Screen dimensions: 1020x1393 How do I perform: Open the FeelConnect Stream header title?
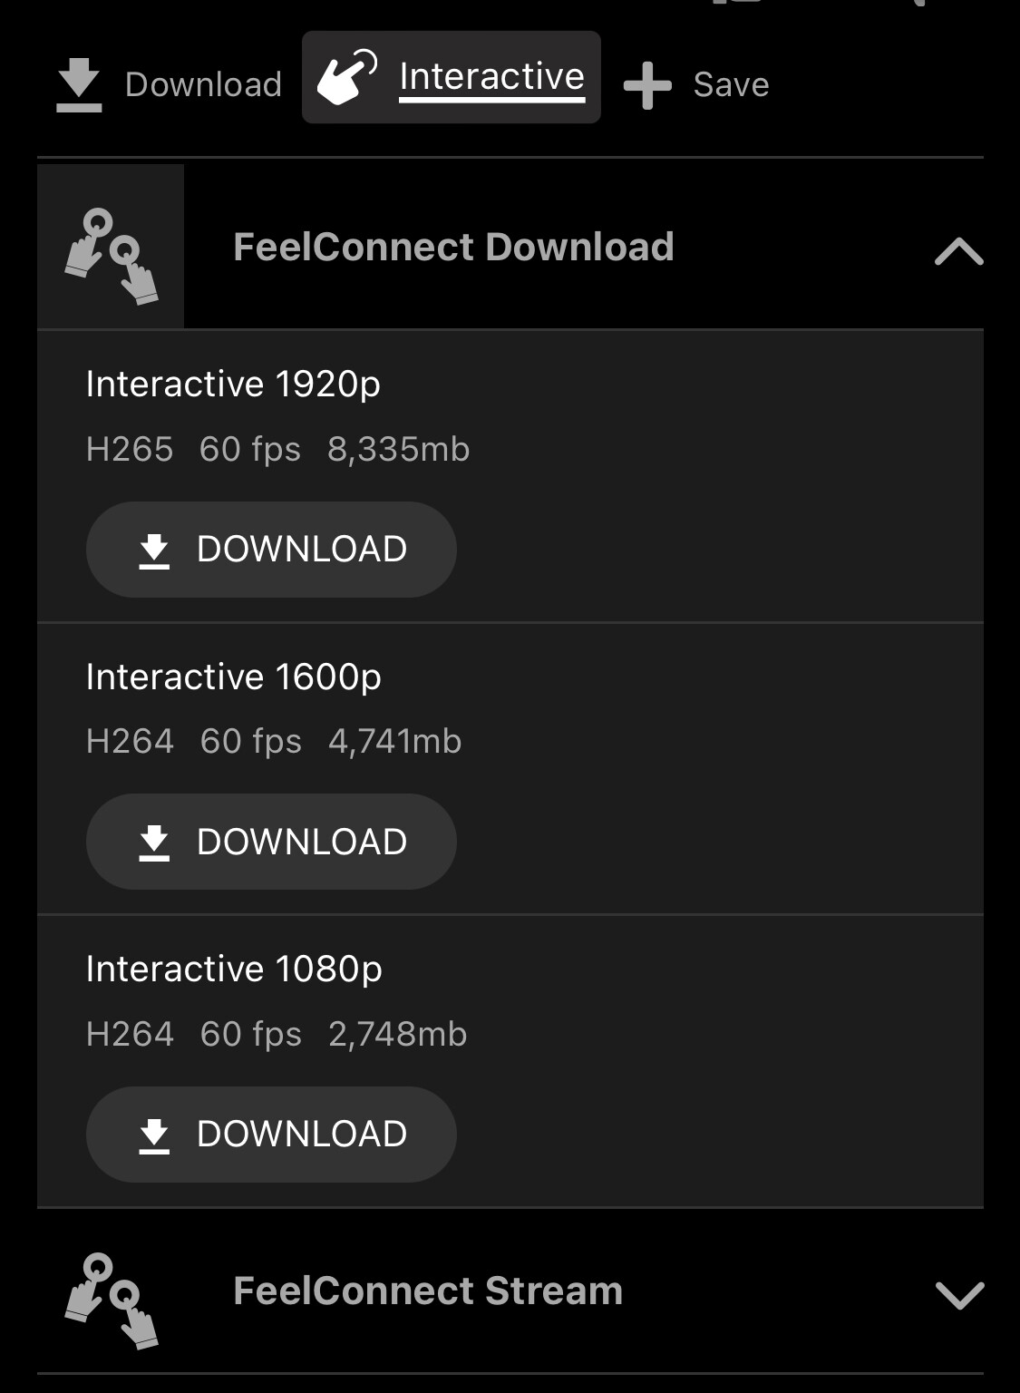(x=428, y=1291)
